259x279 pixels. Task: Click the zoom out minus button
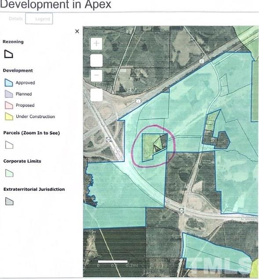pos(96,75)
